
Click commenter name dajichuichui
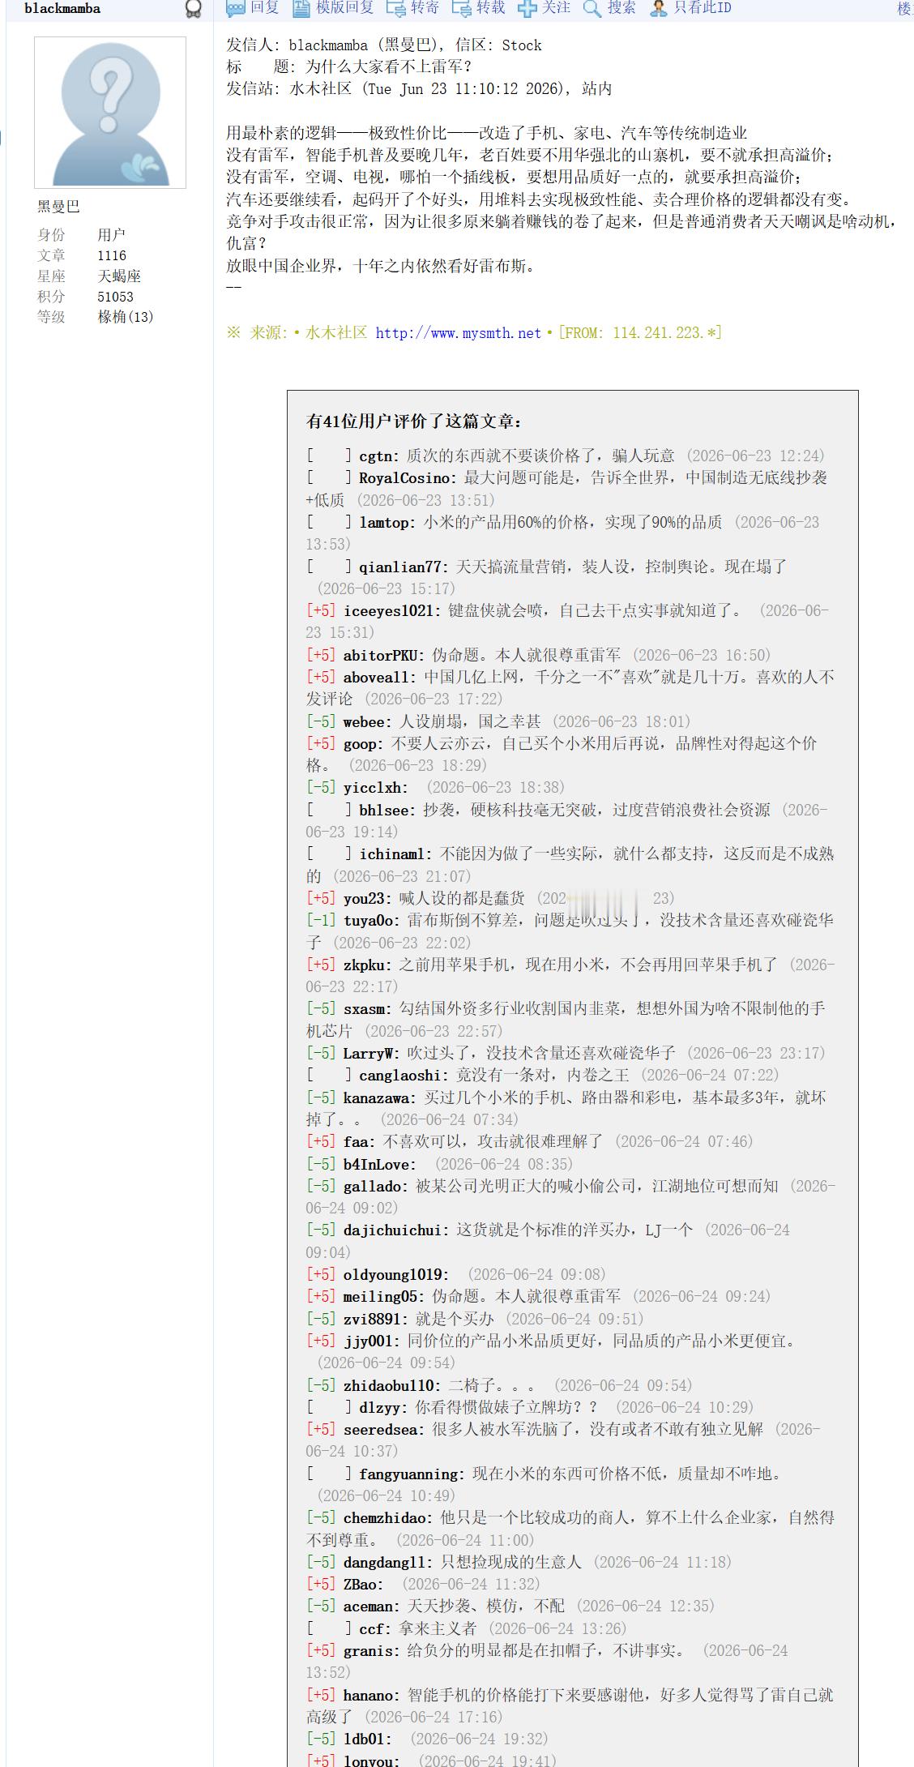(393, 1230)
